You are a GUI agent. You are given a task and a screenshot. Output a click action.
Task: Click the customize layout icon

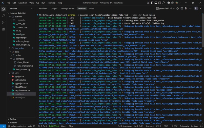(148, 3)
